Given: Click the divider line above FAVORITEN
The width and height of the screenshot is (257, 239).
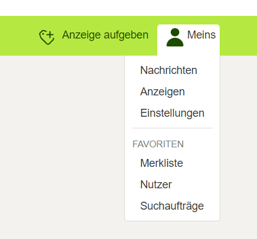Looking at the screenshot, I should (x=172, y=128).
